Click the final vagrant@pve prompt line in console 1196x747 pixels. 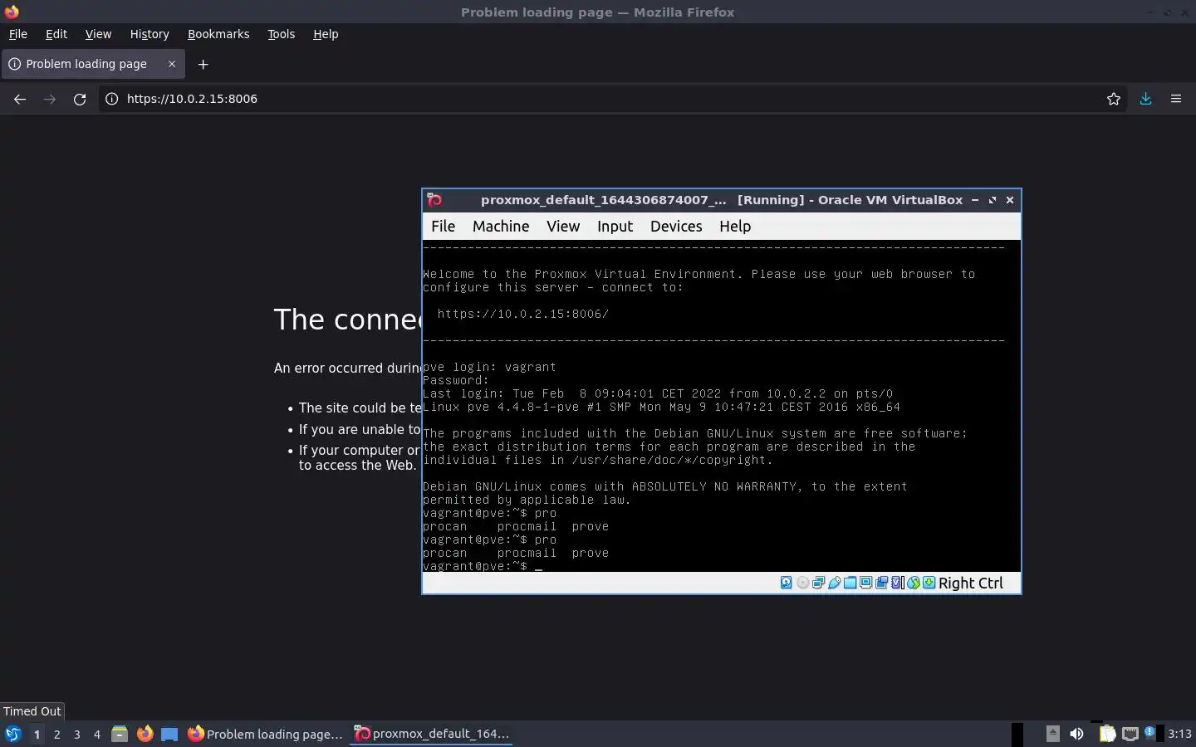coord(482,566)
